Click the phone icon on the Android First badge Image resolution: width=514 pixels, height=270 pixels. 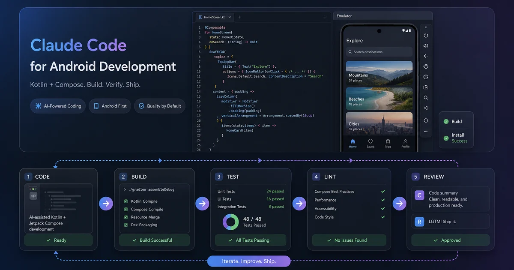[x=96, y=106]
